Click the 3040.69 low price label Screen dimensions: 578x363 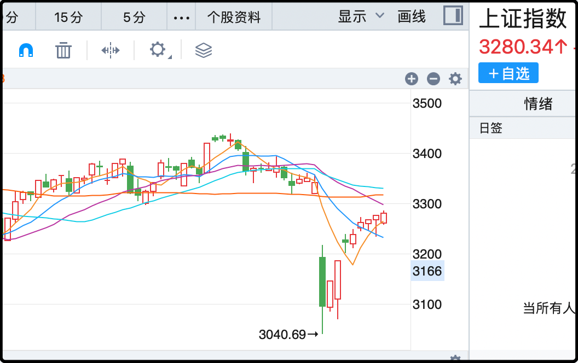[282, 334]
